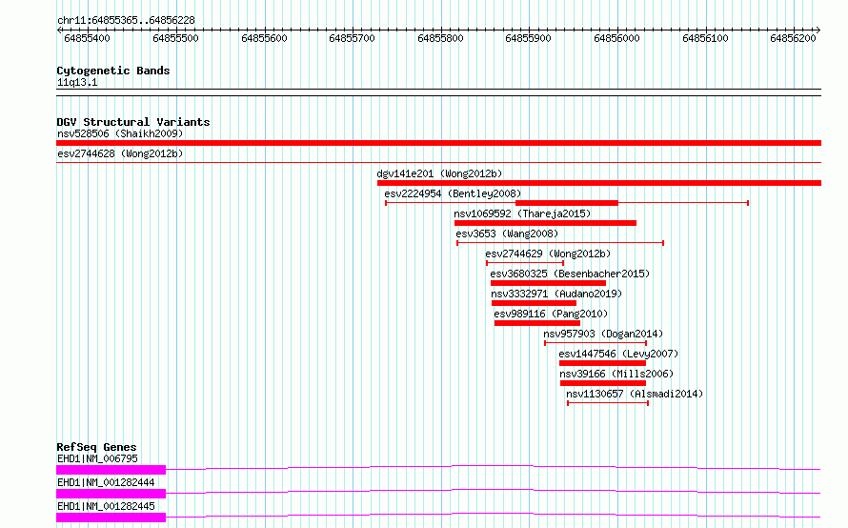
Task: Click the magenta exon block of EHD1|NM_001282444
Action: tap(111, 494)
